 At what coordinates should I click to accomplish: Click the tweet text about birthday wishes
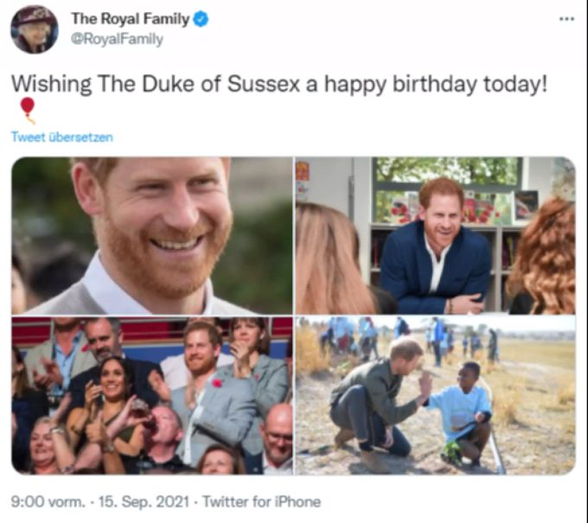click(x=279, y=84)
